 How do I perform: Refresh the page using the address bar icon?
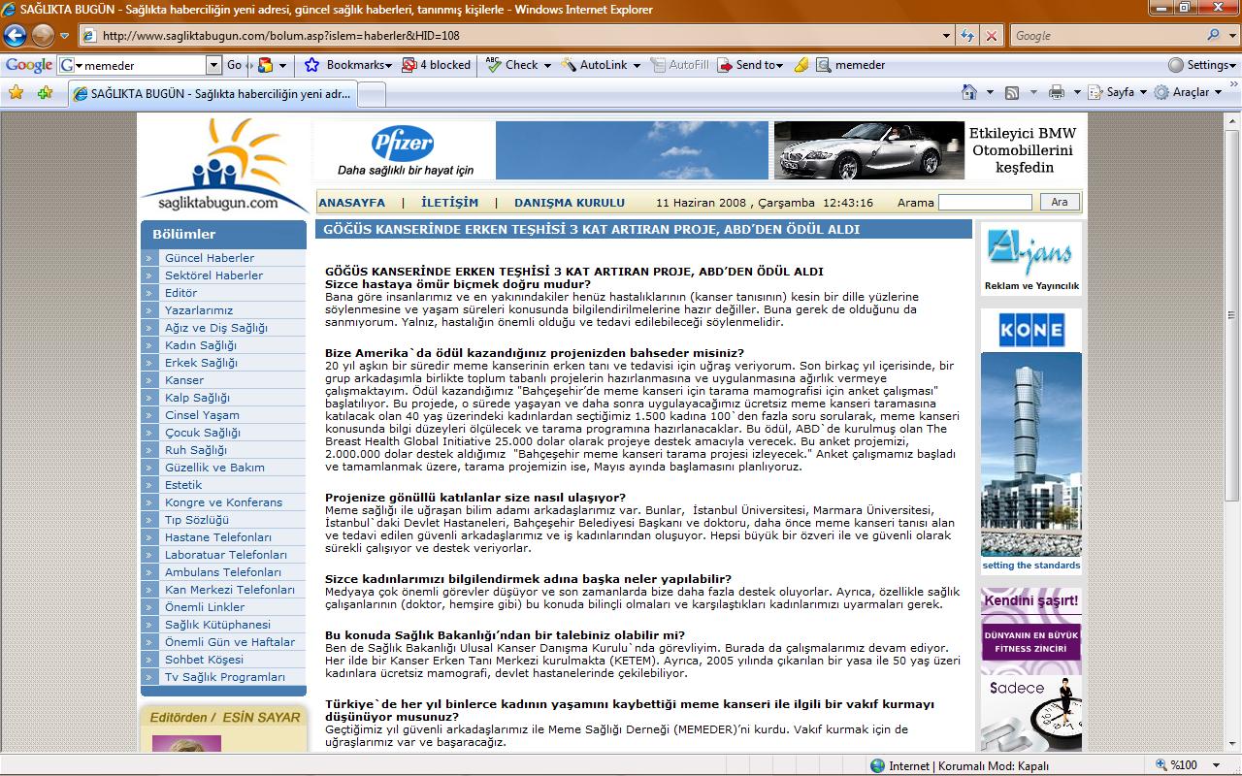click(x=967, y=36)
